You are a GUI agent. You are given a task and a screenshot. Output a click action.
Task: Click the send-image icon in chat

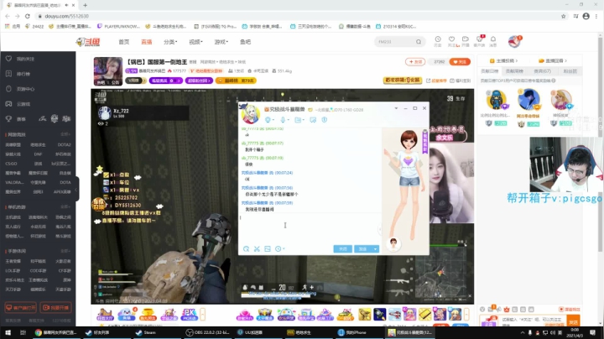[268, 249]
